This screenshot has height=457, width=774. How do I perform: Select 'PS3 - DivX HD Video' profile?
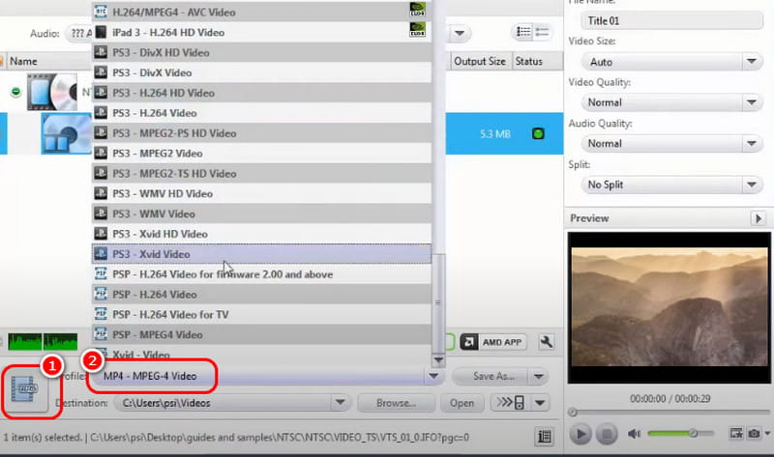point(261,52)
